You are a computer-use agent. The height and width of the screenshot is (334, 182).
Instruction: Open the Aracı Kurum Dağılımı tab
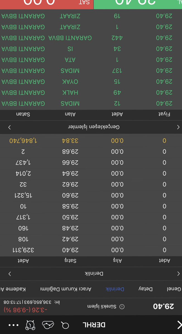[x=66, y=289]
